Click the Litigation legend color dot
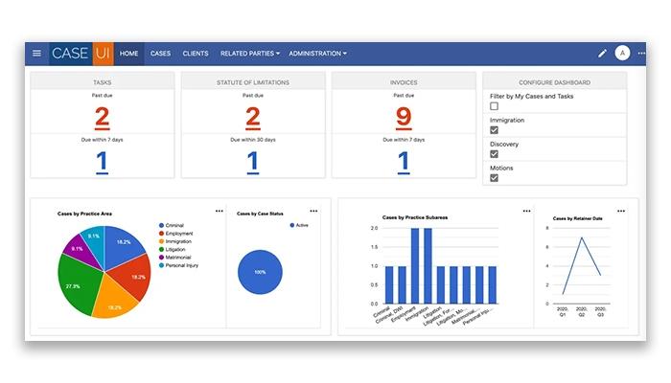 161,249
